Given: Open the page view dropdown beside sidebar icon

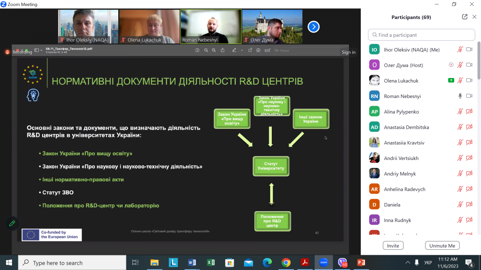Looking at the screenshot, I should (41, 50).
